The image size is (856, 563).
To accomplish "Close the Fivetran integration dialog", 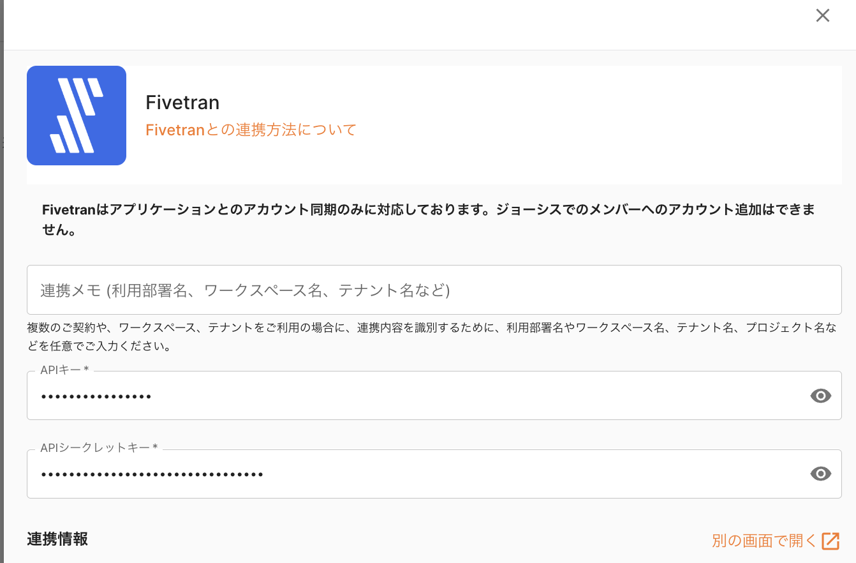I will tap(823, 16).
